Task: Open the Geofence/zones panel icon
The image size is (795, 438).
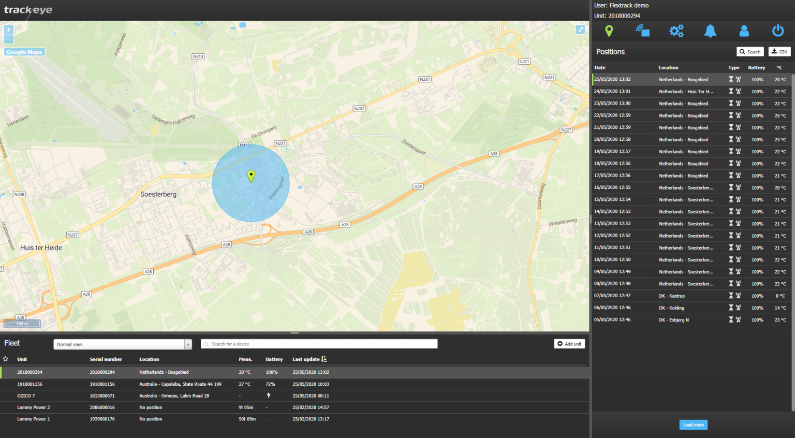Action: click(643, 31)
